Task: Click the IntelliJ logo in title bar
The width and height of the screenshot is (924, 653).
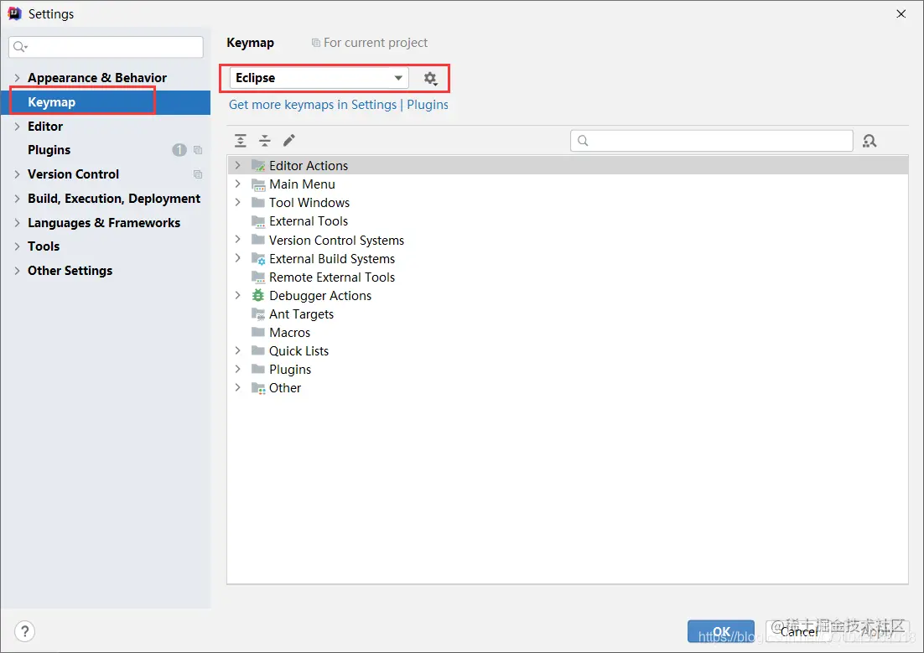Action: 15,13
